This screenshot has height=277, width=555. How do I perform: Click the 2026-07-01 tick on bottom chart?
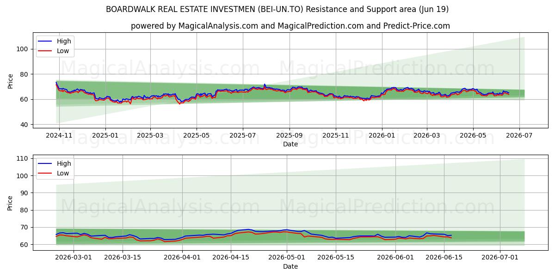pos(500,258)
